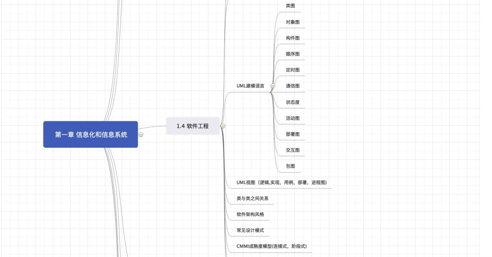Select the 定时图 topic
This screenshot has height=257, width=492.
(293, 70)
